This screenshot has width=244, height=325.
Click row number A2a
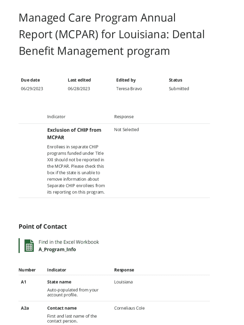(x=25, y=308)
